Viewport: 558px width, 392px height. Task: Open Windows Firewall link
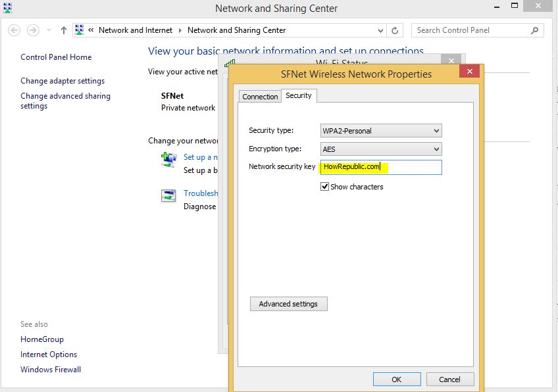tap(51, 370)
